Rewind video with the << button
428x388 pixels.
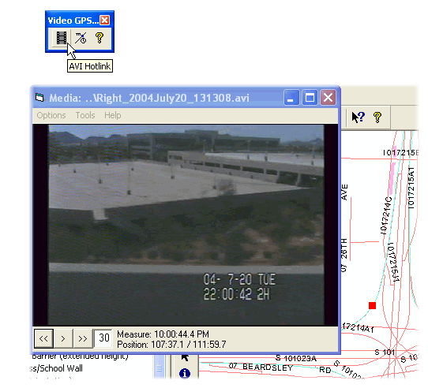point(43,338)
